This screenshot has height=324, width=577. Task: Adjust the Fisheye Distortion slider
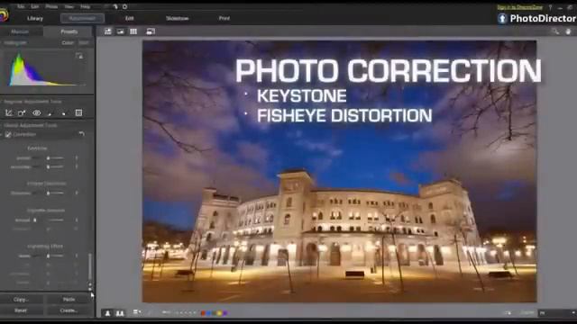pyautogui.click(x=48, y=193)
